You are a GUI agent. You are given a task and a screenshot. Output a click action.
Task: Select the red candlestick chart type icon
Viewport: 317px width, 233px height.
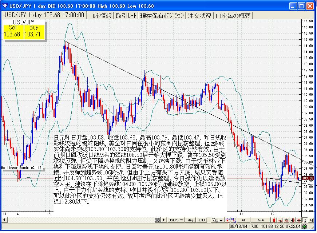[x=274, y=220]
